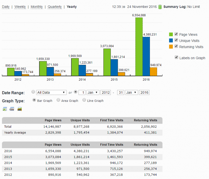Open the start month Jan dropdown
Screen dimensions: 209x179
93,92
